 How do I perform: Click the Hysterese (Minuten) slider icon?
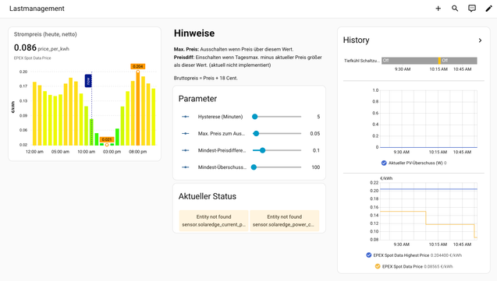(x=186, y=117)
